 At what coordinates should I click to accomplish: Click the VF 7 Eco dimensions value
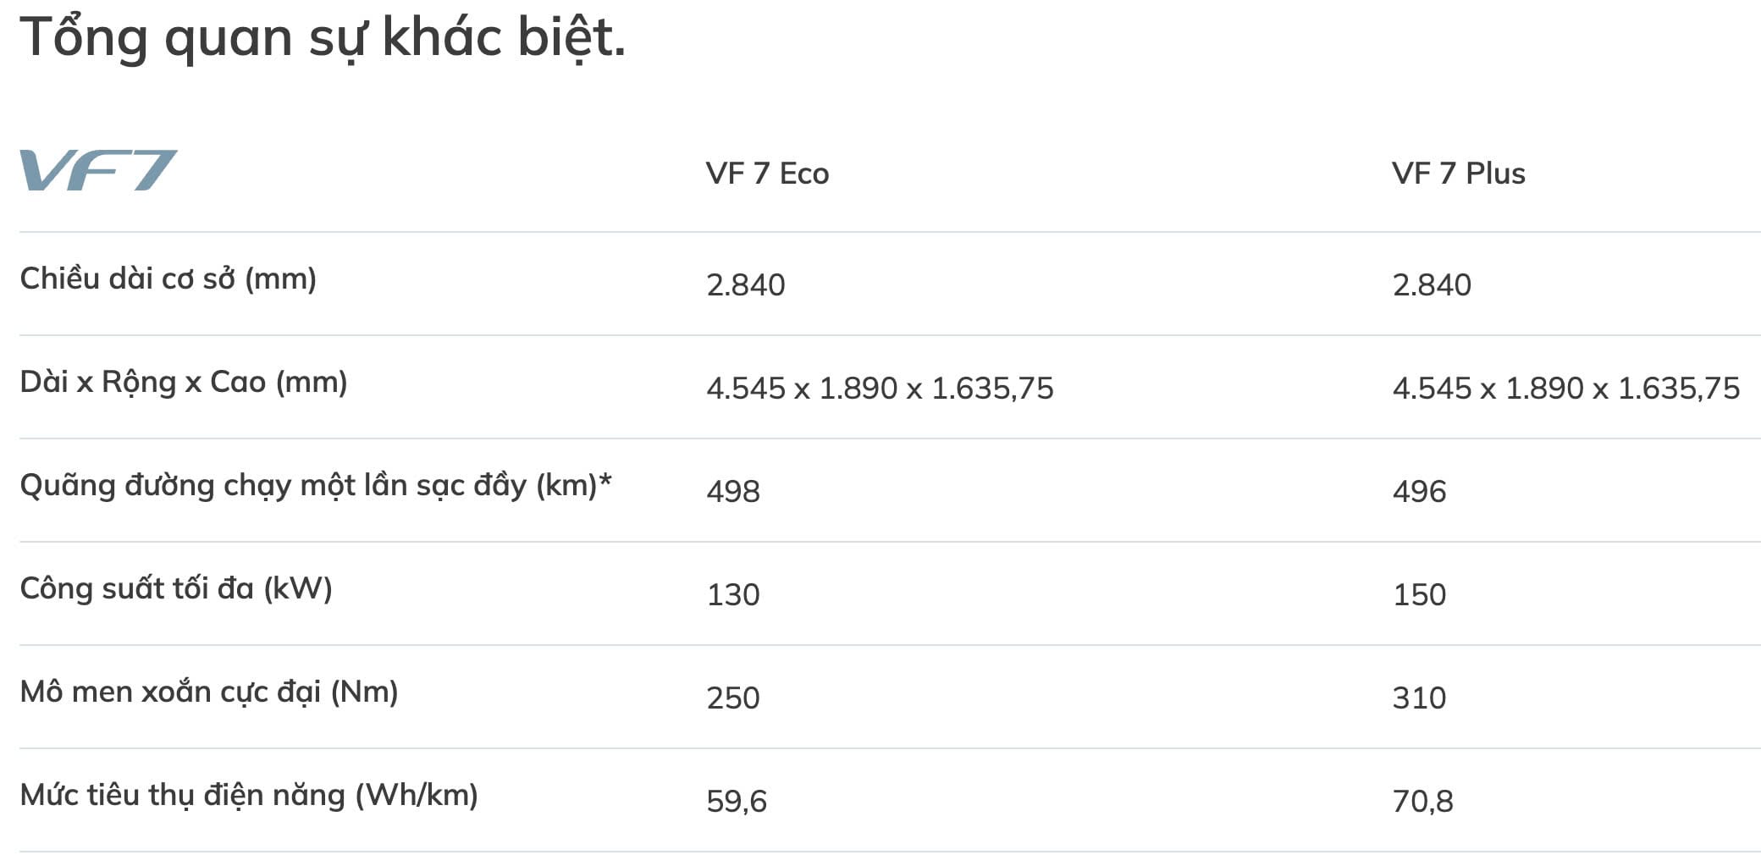pyautogui.click(x=880, y=389)
